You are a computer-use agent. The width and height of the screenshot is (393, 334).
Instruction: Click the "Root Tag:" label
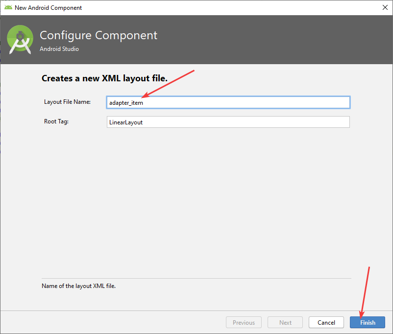pyautogui.click(x=56, y=121)
